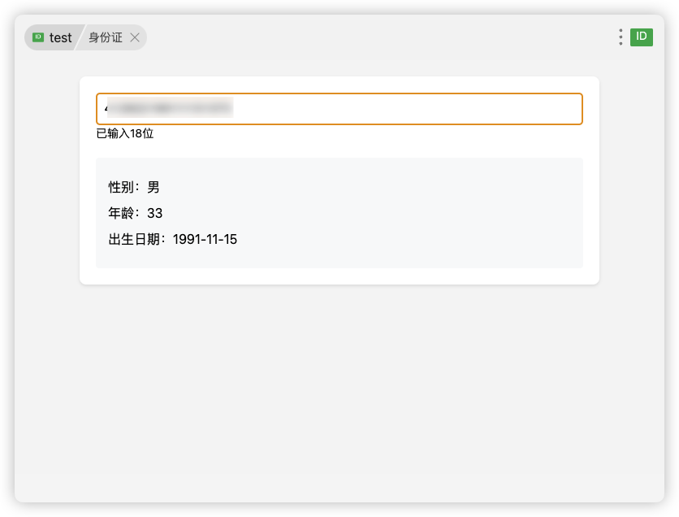Click the empty right side of the input box
The image size is (679, 517).
(x=407, y=109)
